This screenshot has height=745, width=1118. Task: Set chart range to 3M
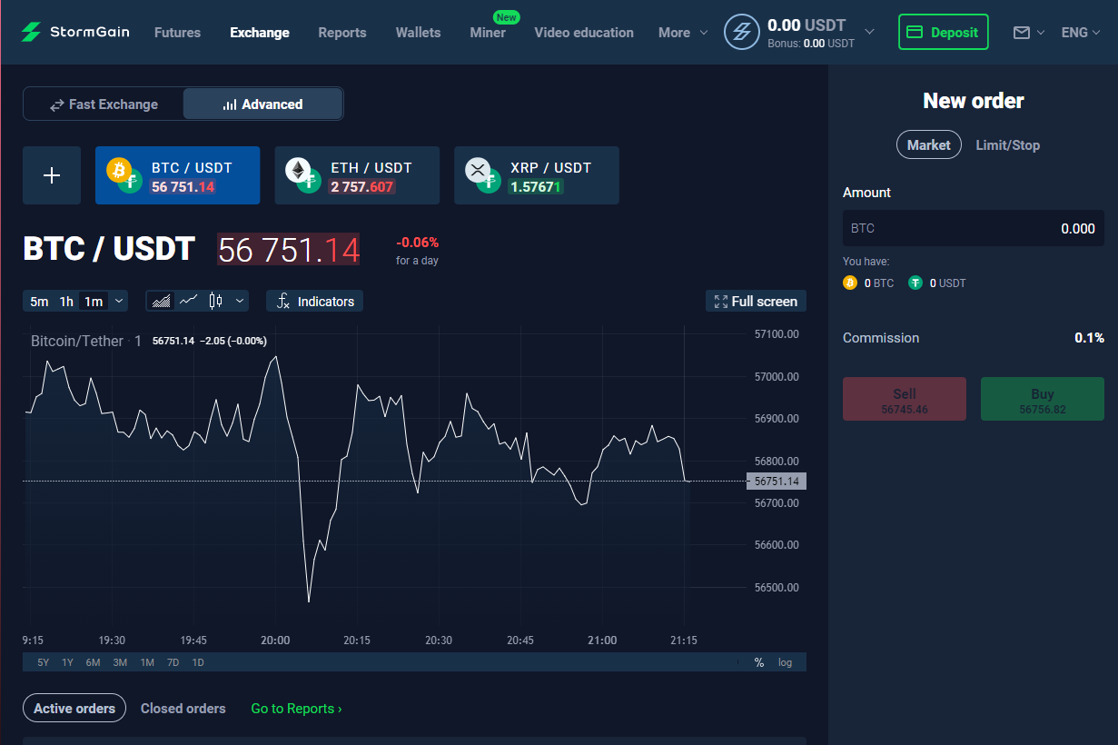[x=120, y=662]
